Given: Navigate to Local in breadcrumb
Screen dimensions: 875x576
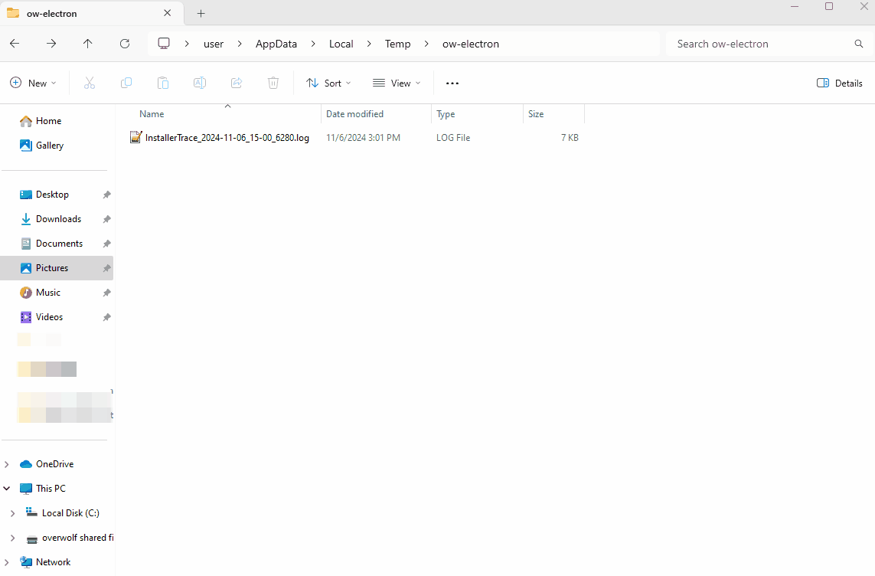Looking at the screenshot, I should 341,44.
